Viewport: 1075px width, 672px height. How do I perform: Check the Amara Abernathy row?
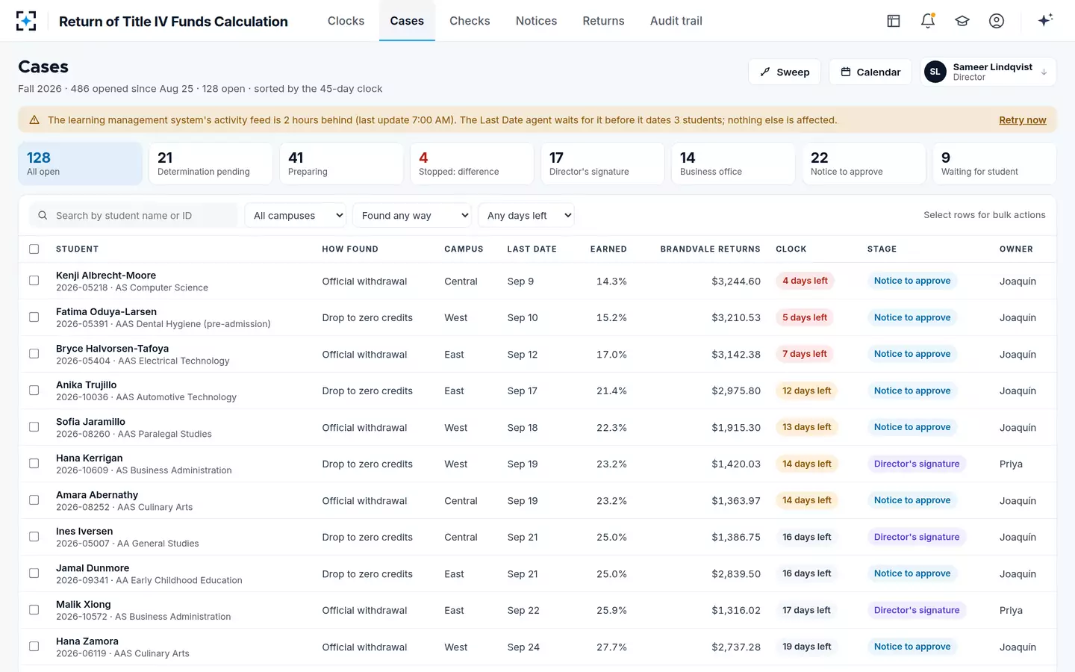coord(34,500)
